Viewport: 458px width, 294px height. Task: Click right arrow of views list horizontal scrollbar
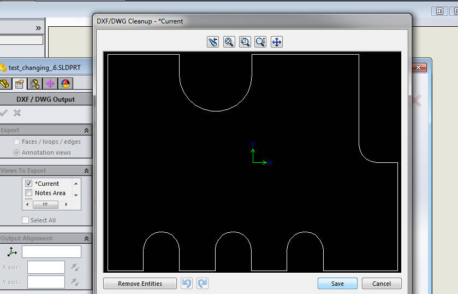coord(66,204)
